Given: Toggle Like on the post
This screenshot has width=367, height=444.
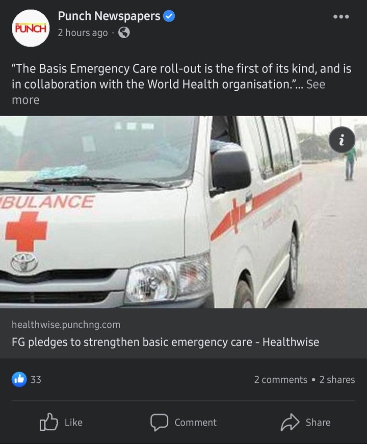Looking at the screenshot, I should click(x=61, y=422).
